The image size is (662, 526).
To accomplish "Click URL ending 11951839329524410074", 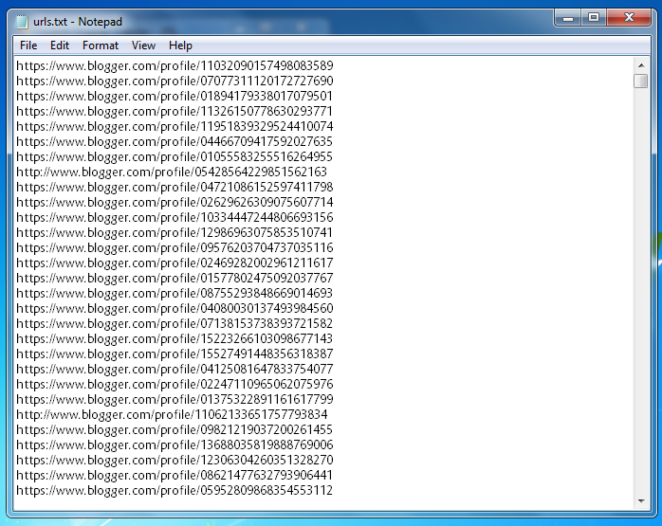I will coord(175,127).
